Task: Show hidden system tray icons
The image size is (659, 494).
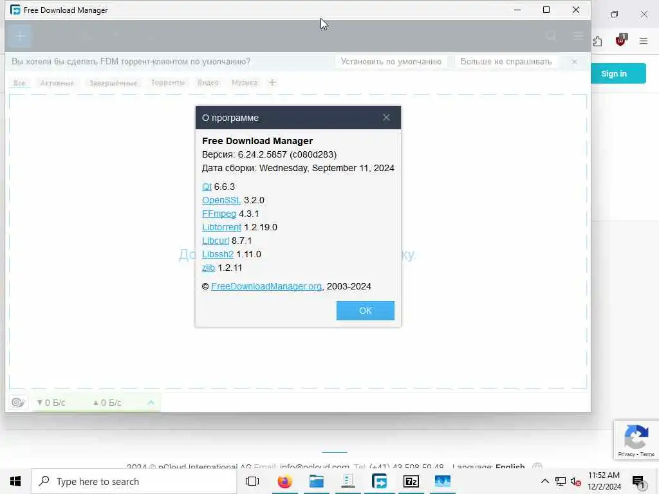Action: click(x=544, y=481)
